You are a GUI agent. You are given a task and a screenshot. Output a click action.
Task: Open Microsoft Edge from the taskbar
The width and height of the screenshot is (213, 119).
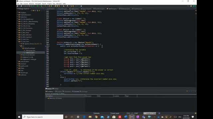84,117
